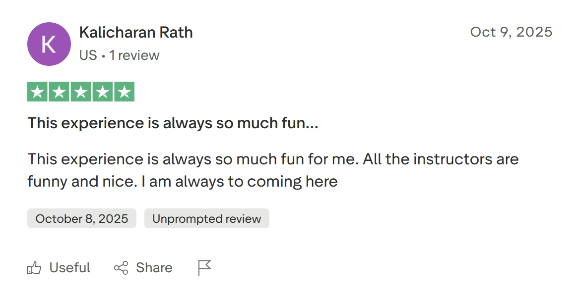This screenshot has width=575, height=299.
Task: Click the Share button label
Action: coord(154,267)
